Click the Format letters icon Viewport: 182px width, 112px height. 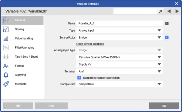click(x=6, y=66)
